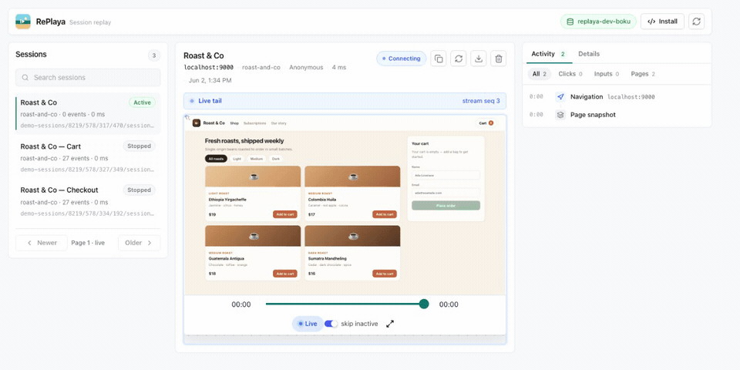Open Subscriptions link in replayed page

[x=255, y=123]
